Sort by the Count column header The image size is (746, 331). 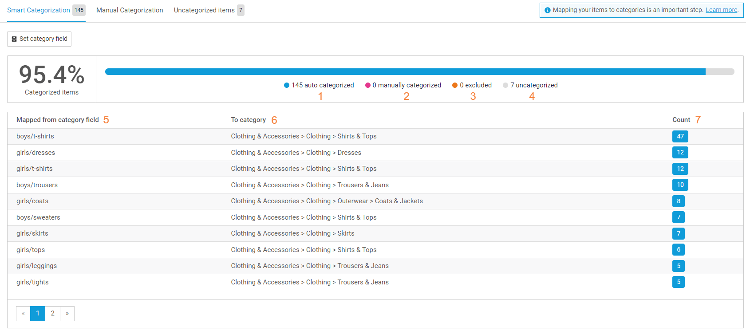click(681, 120)
